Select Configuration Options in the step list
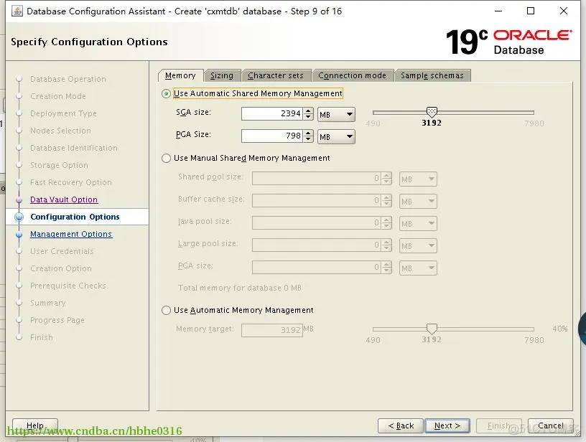Image resolution: width=586 pixels, height=442 pixels. (75, 217)
